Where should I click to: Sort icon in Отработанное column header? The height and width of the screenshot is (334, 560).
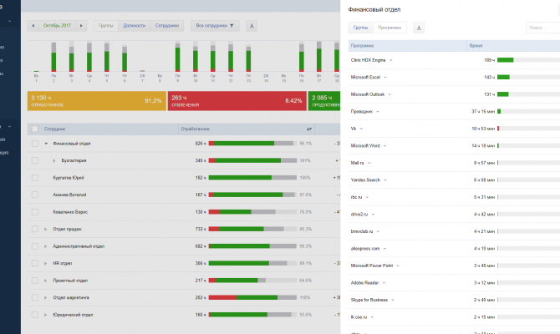click(309, 129)
